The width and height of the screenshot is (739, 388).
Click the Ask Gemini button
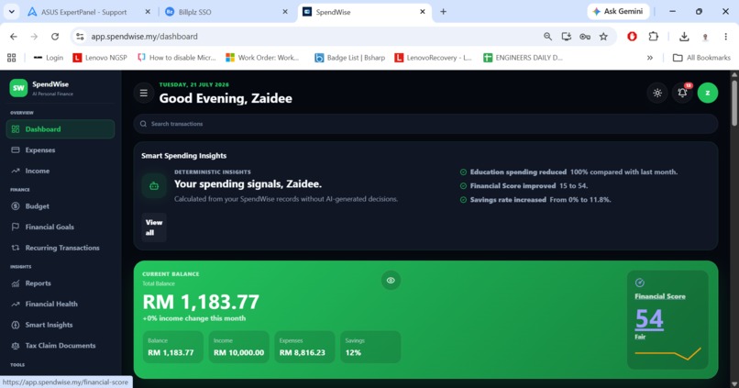pyautogui.click(x=618, y=11)
